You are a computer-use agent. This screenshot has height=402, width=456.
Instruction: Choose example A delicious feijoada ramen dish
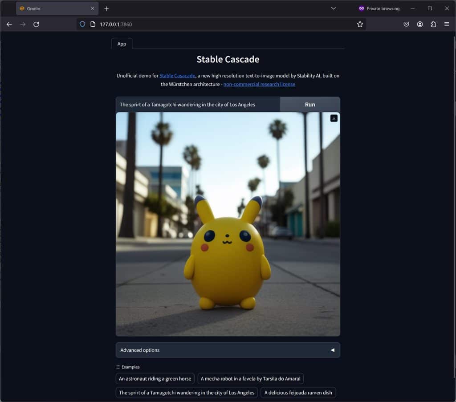[x=298, y=393]
